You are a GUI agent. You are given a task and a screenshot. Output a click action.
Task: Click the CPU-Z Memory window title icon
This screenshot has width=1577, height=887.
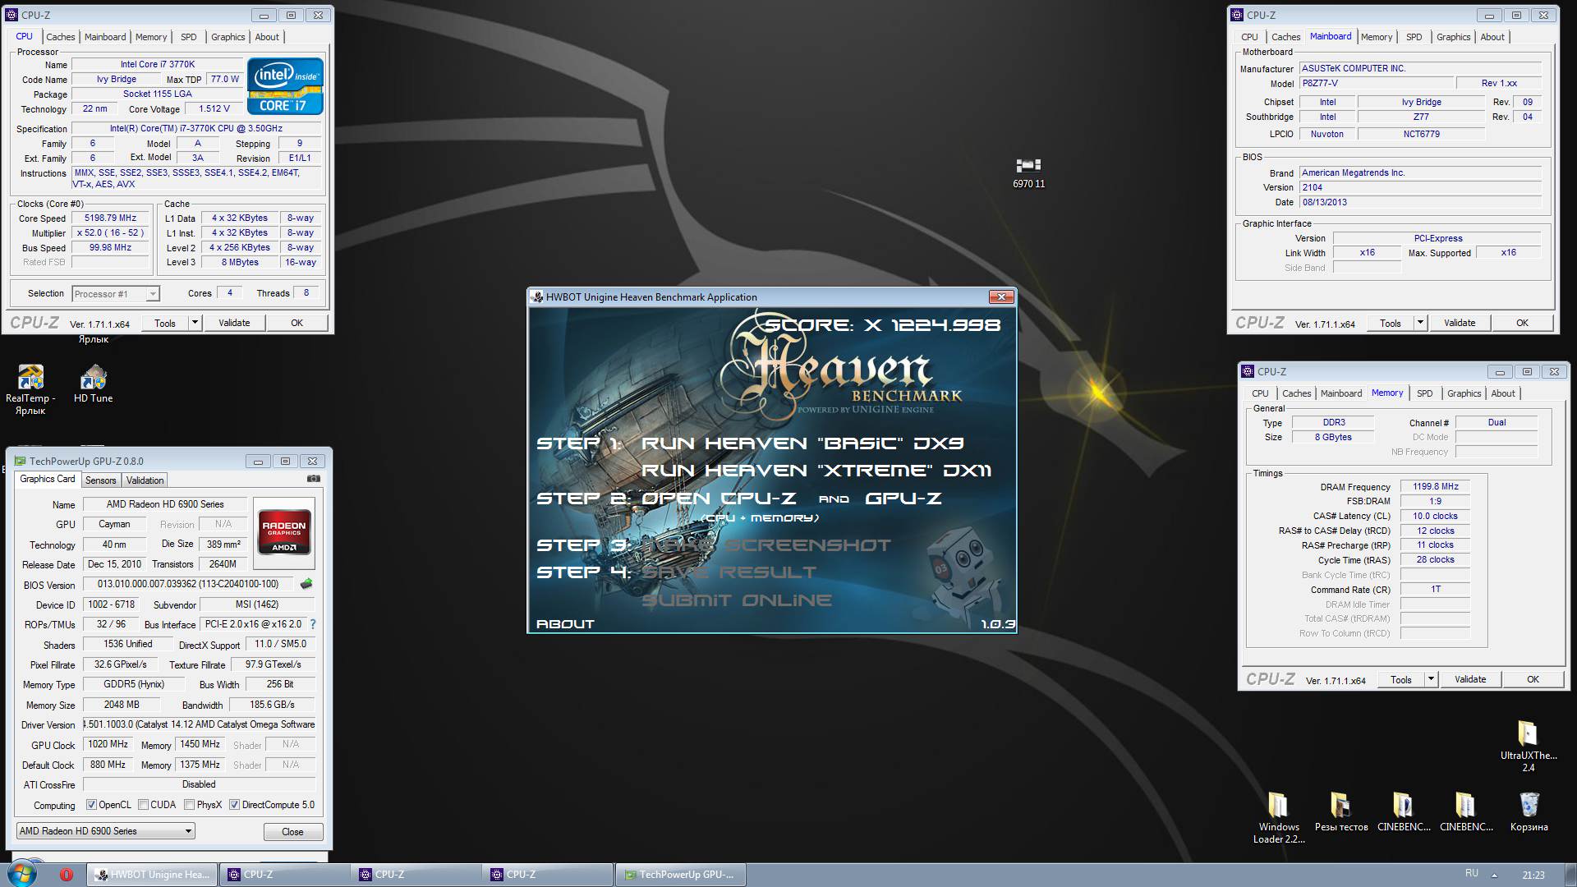pos(1248,371)
